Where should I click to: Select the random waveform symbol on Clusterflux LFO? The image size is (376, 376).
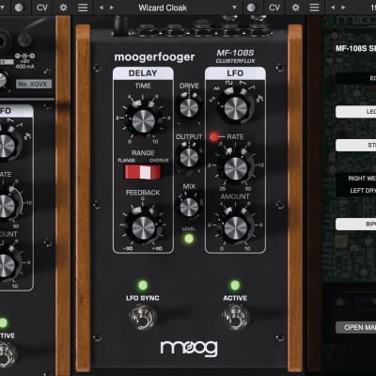click(259, 99)
